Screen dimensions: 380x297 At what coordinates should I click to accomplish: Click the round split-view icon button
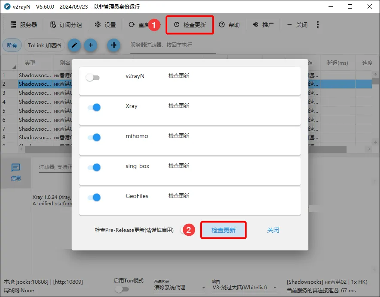tap(114, 45)
